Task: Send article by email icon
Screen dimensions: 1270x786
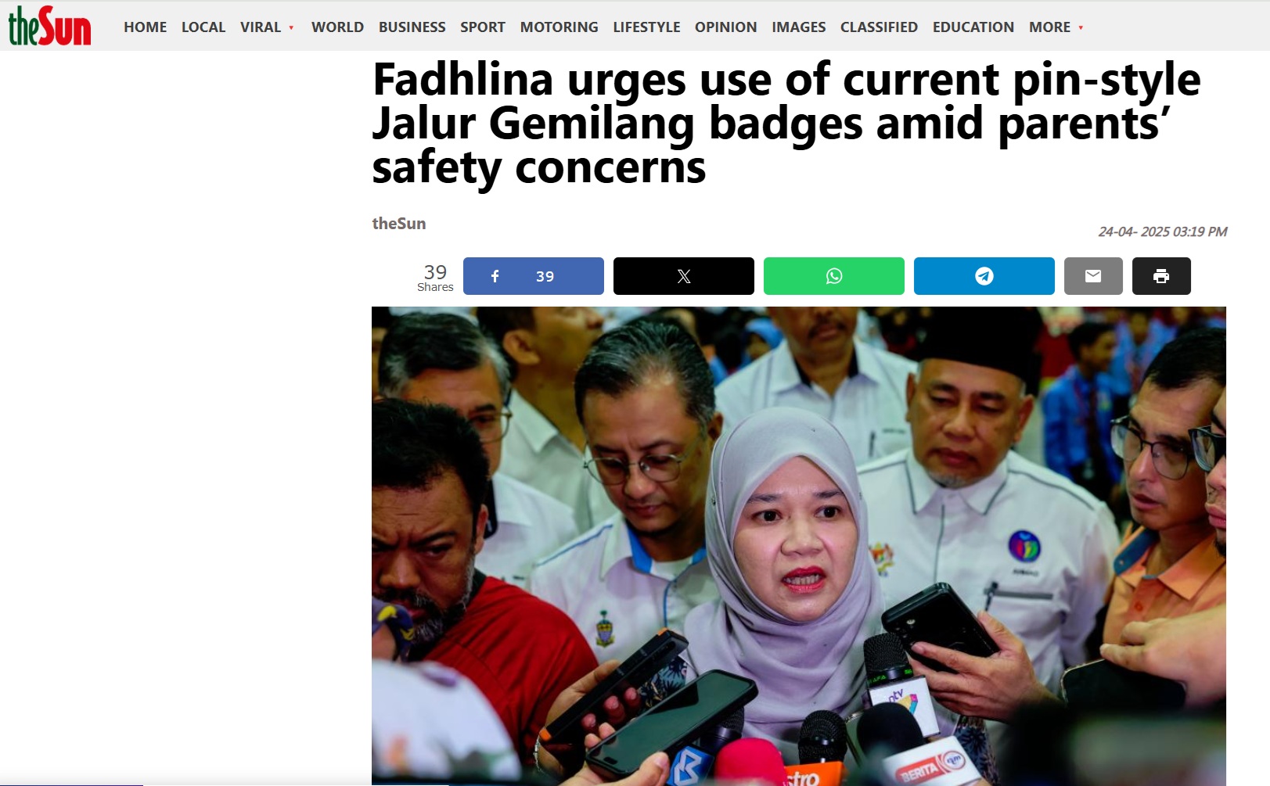Action: point(1093,276)
